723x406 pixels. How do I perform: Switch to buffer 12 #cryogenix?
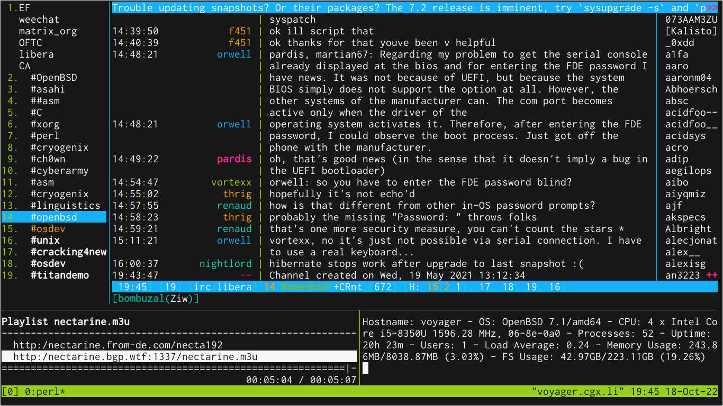pyautogui.click(x=60, y=194)
